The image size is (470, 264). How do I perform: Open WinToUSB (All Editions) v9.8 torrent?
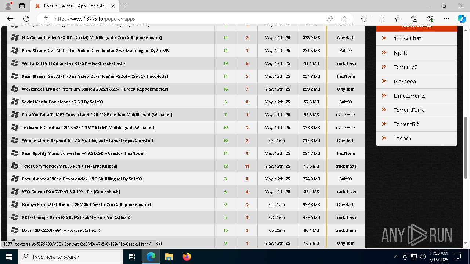tap(73, 63)
